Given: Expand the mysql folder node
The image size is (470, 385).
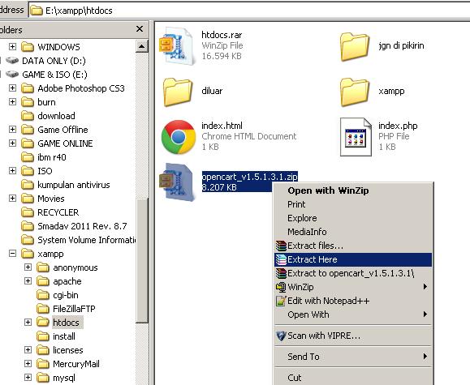Looking at the screenshot, I should point(28,377).
